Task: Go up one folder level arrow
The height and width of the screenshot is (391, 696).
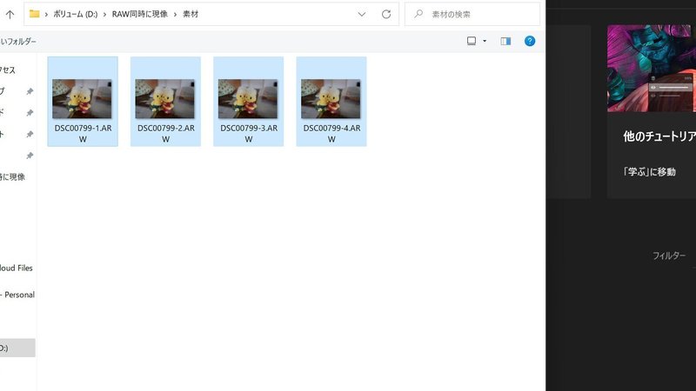Action: click(10, 14)
